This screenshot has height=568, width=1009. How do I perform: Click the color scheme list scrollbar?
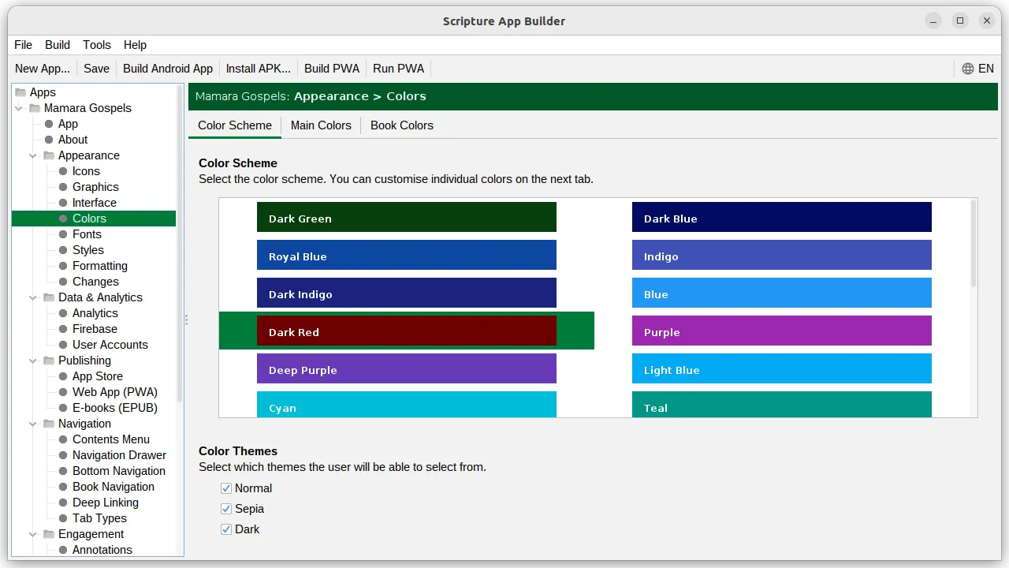point(974,244)
